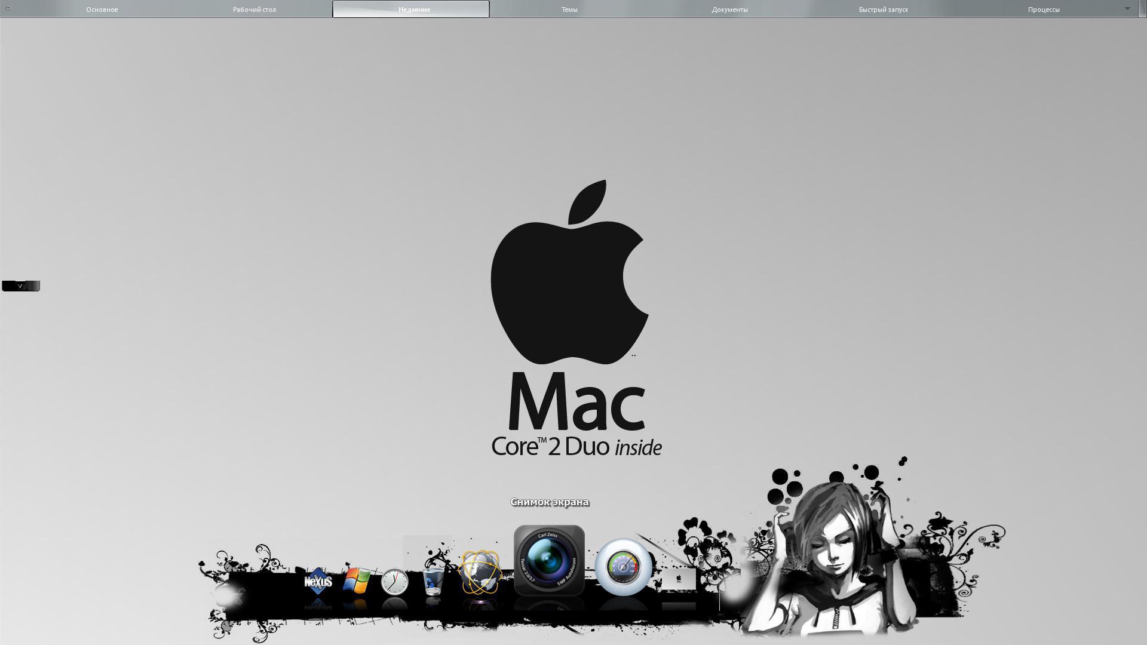This screenshot has height=645, width=1147.
Task: Open the speedometer gauge dock icon
Action: coord(623,567)
